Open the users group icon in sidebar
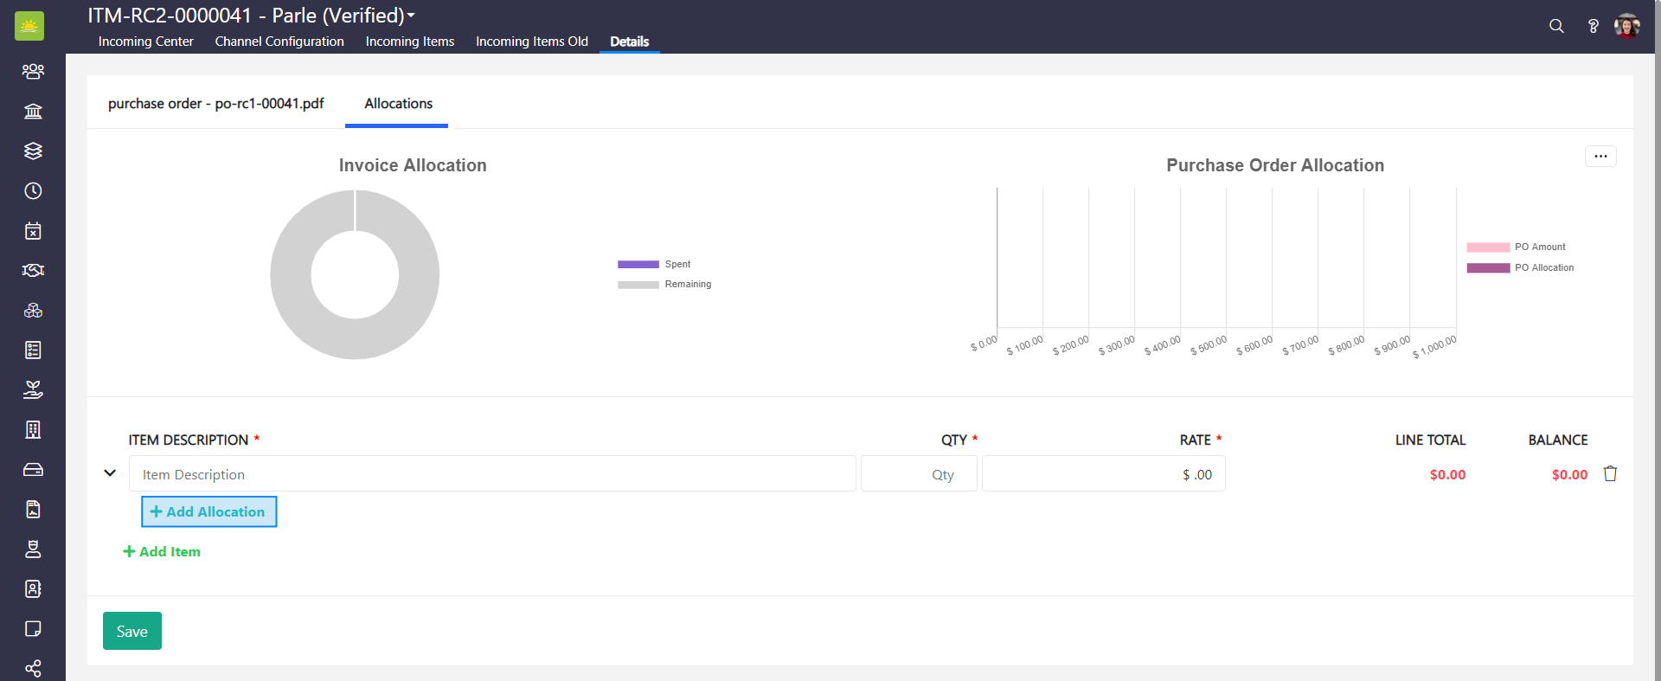Viewport: 1661px width, 681px height. click(33, 71)
